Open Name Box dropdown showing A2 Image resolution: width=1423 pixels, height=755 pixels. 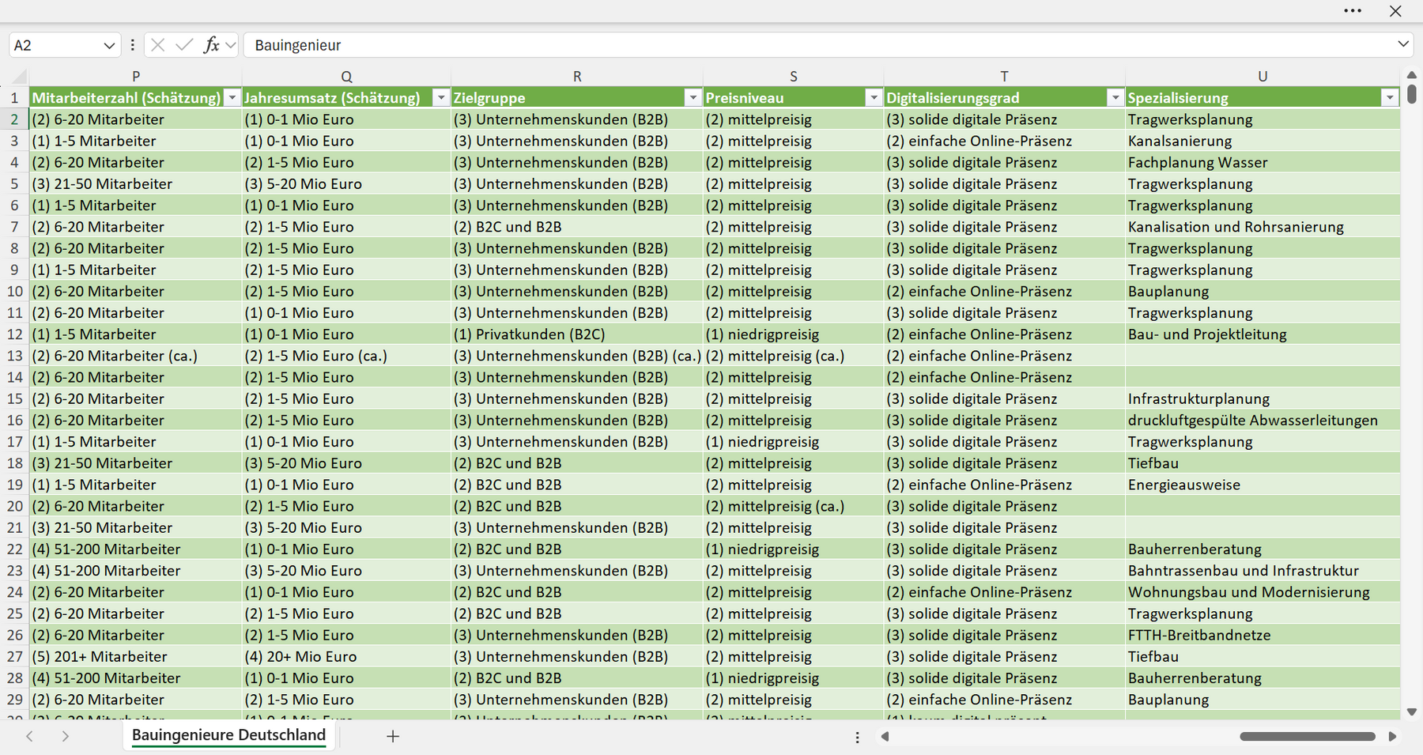tap(109, 46)
